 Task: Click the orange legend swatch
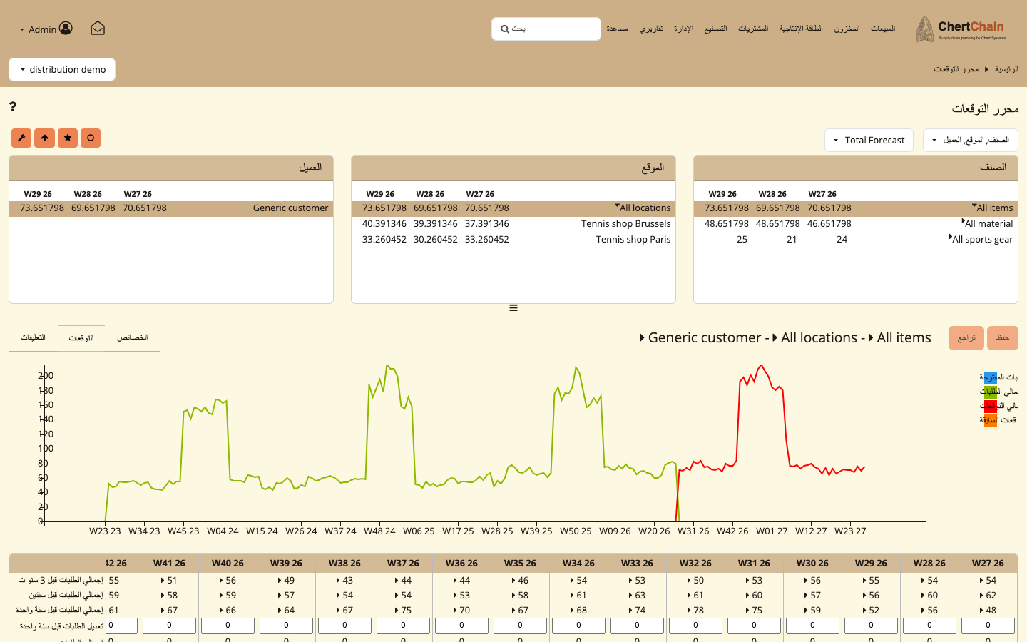991,420
